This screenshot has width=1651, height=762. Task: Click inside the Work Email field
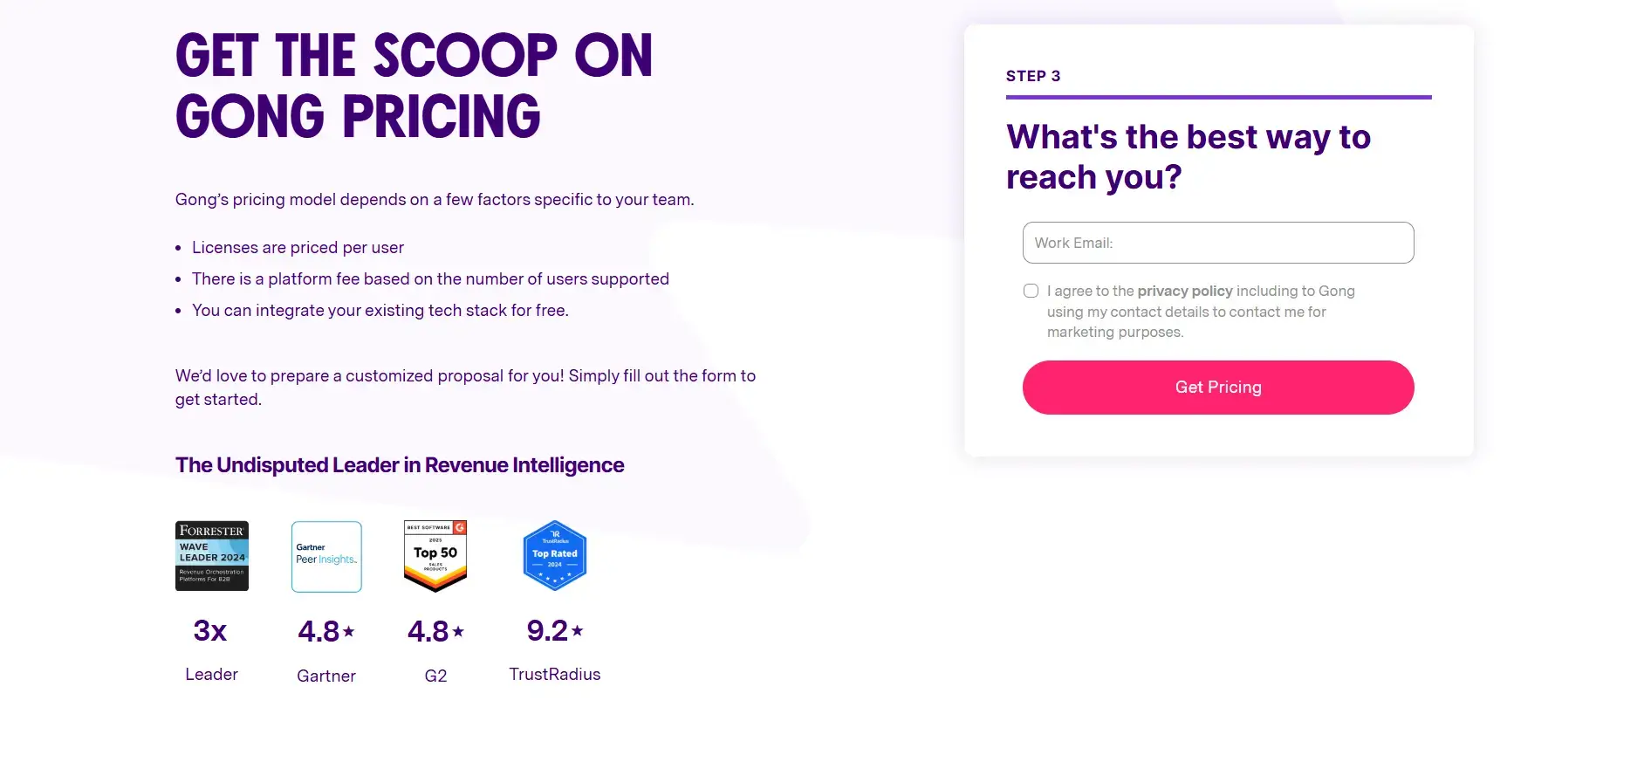point(1217,243)
